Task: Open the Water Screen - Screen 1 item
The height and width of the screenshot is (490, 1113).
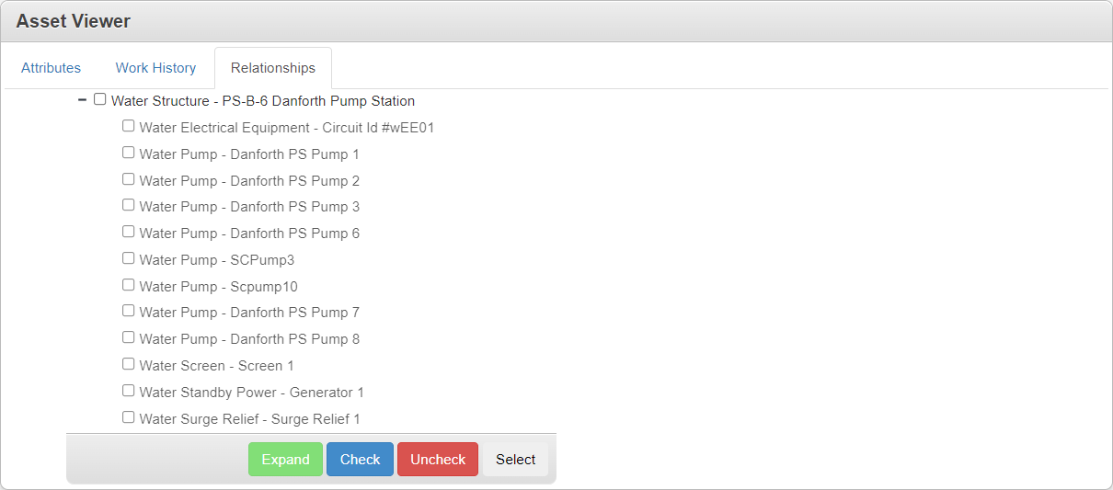Action: click(217, 366)
